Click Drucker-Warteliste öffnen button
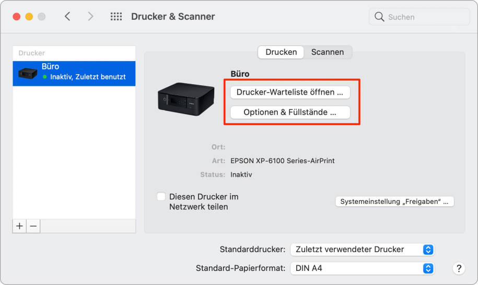The width and height of the screenshot is (478, 285). pyautogui.click(x=290, y=92)
